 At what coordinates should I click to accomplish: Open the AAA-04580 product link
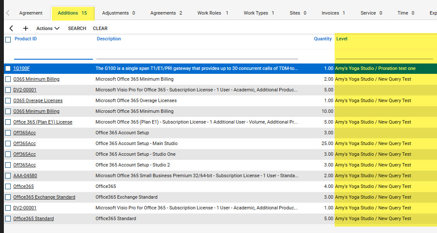(x=25, y=176)
